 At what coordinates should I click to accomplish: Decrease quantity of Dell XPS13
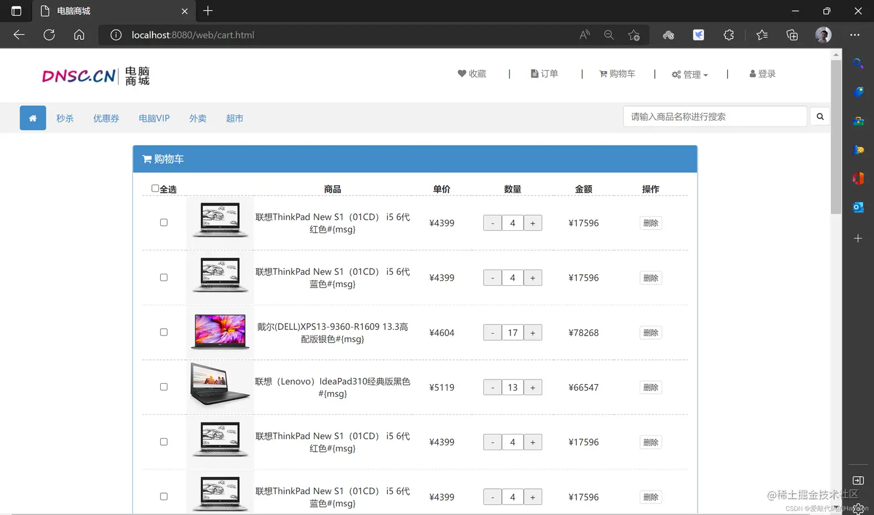coord(492,333)
